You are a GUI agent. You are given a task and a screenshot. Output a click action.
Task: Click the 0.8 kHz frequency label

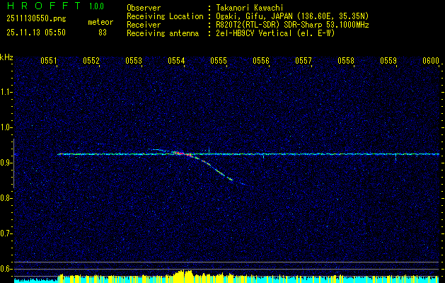(x=6, y=198)
